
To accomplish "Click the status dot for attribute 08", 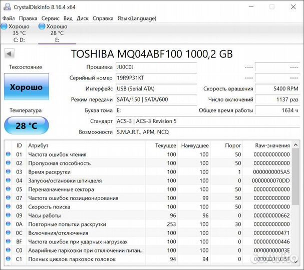I will [x=8, y=206].
